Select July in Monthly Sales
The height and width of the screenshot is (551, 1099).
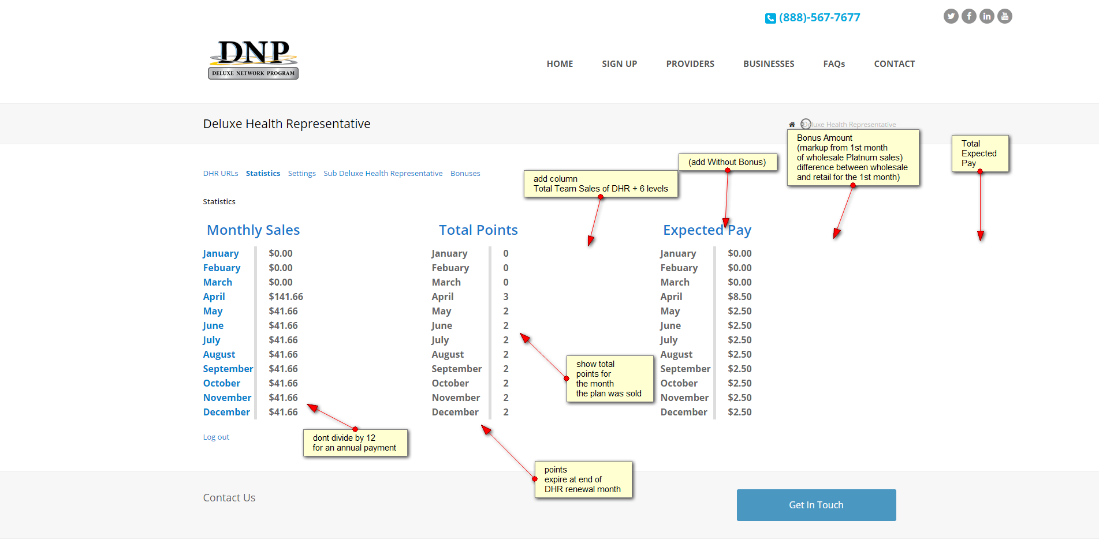[x=211, y=340]
